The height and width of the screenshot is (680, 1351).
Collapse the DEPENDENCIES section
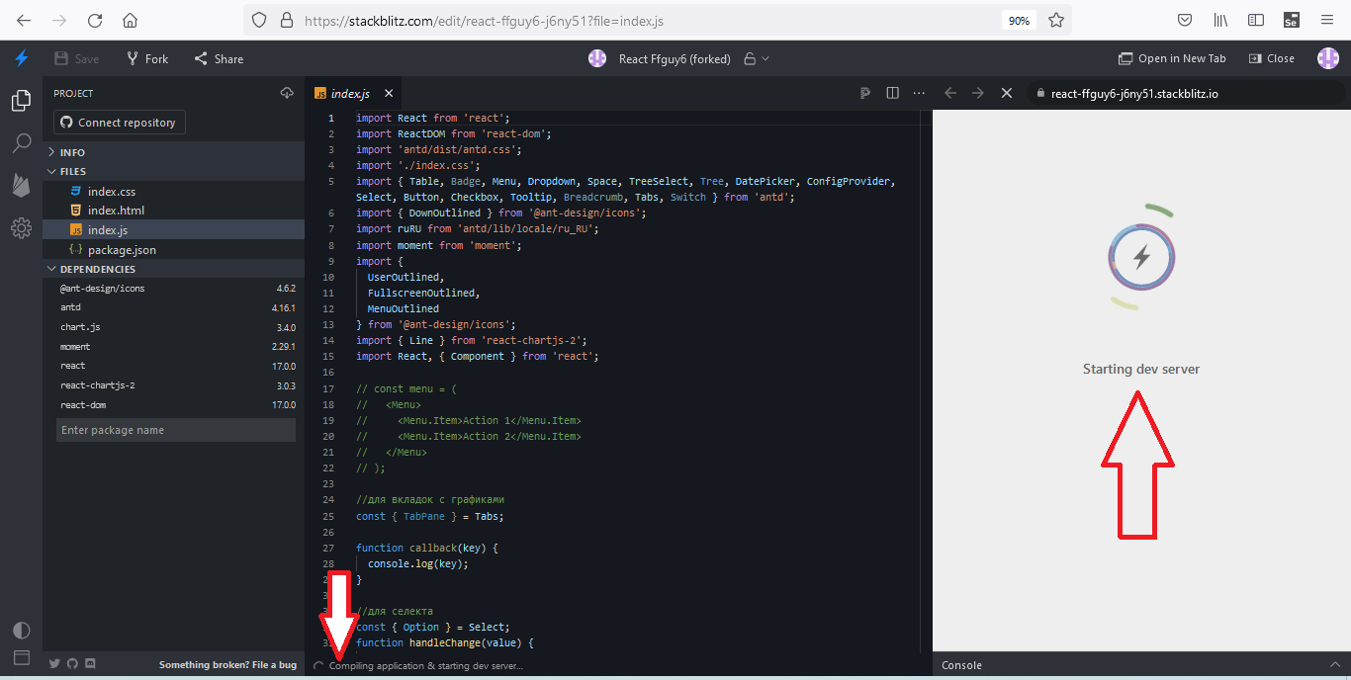(x=174, y=269)
